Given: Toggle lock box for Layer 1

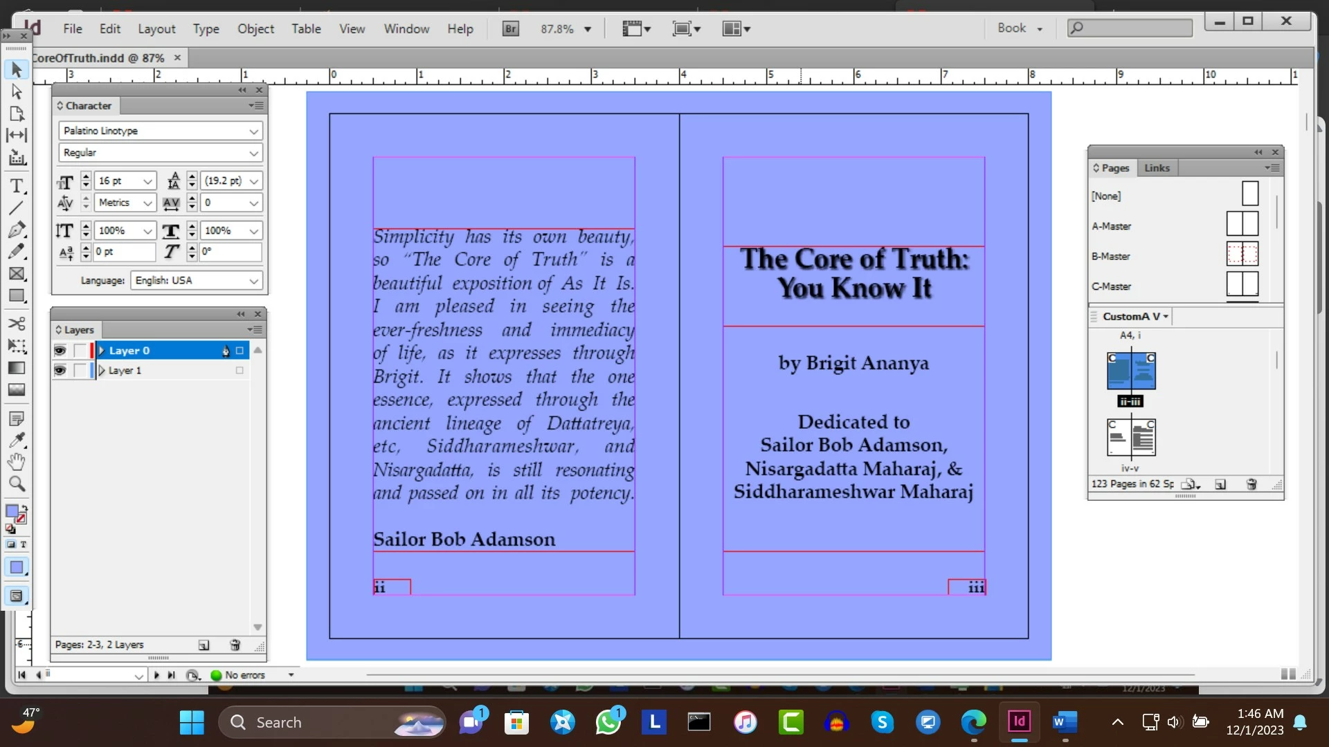Looking at the screenshot, I should coord(79,371).
